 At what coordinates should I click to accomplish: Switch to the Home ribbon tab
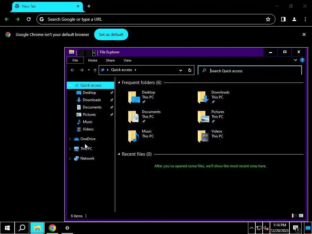tap(93, 60)
